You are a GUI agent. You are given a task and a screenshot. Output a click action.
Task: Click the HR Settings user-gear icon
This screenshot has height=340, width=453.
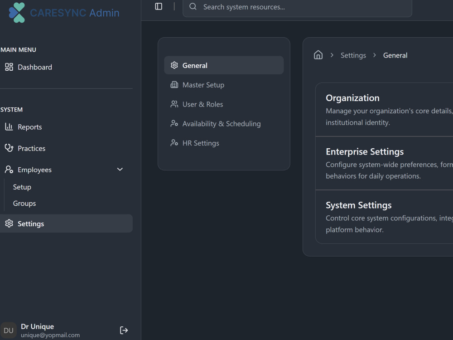tap(174, 143)
